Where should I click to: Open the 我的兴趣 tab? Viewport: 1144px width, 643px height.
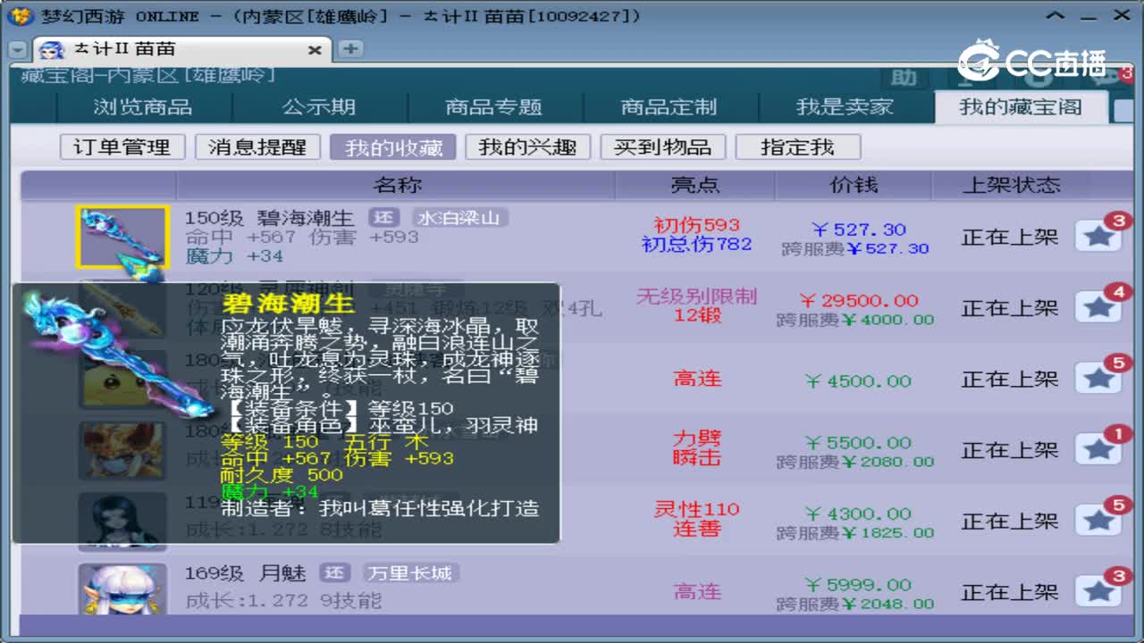[x=527, y=146]
